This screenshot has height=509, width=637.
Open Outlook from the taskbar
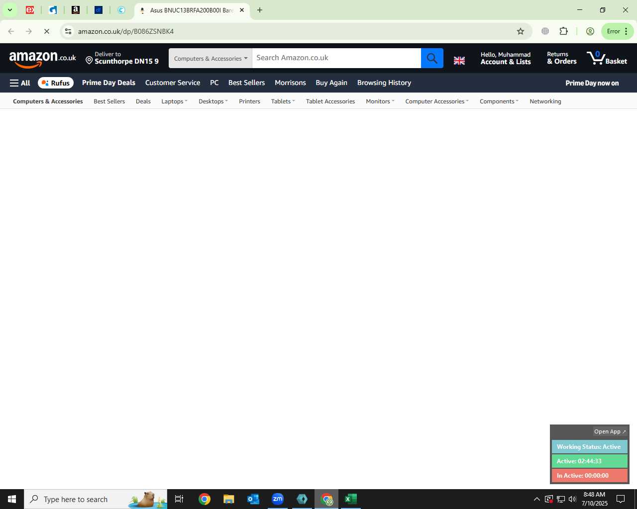pos(253,499)
